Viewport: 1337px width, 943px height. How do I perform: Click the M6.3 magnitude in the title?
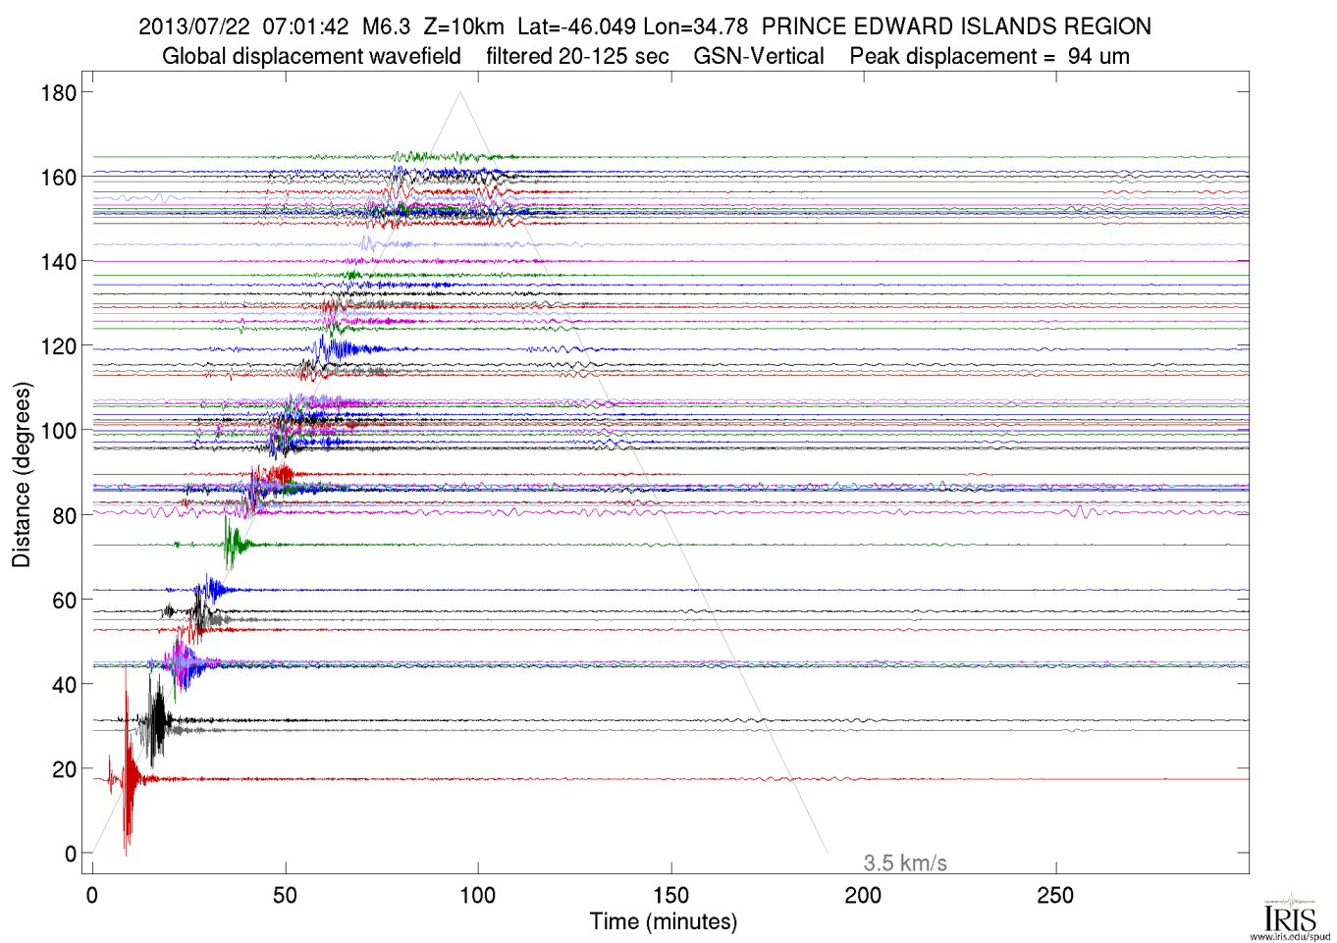[x=386, y=26]
